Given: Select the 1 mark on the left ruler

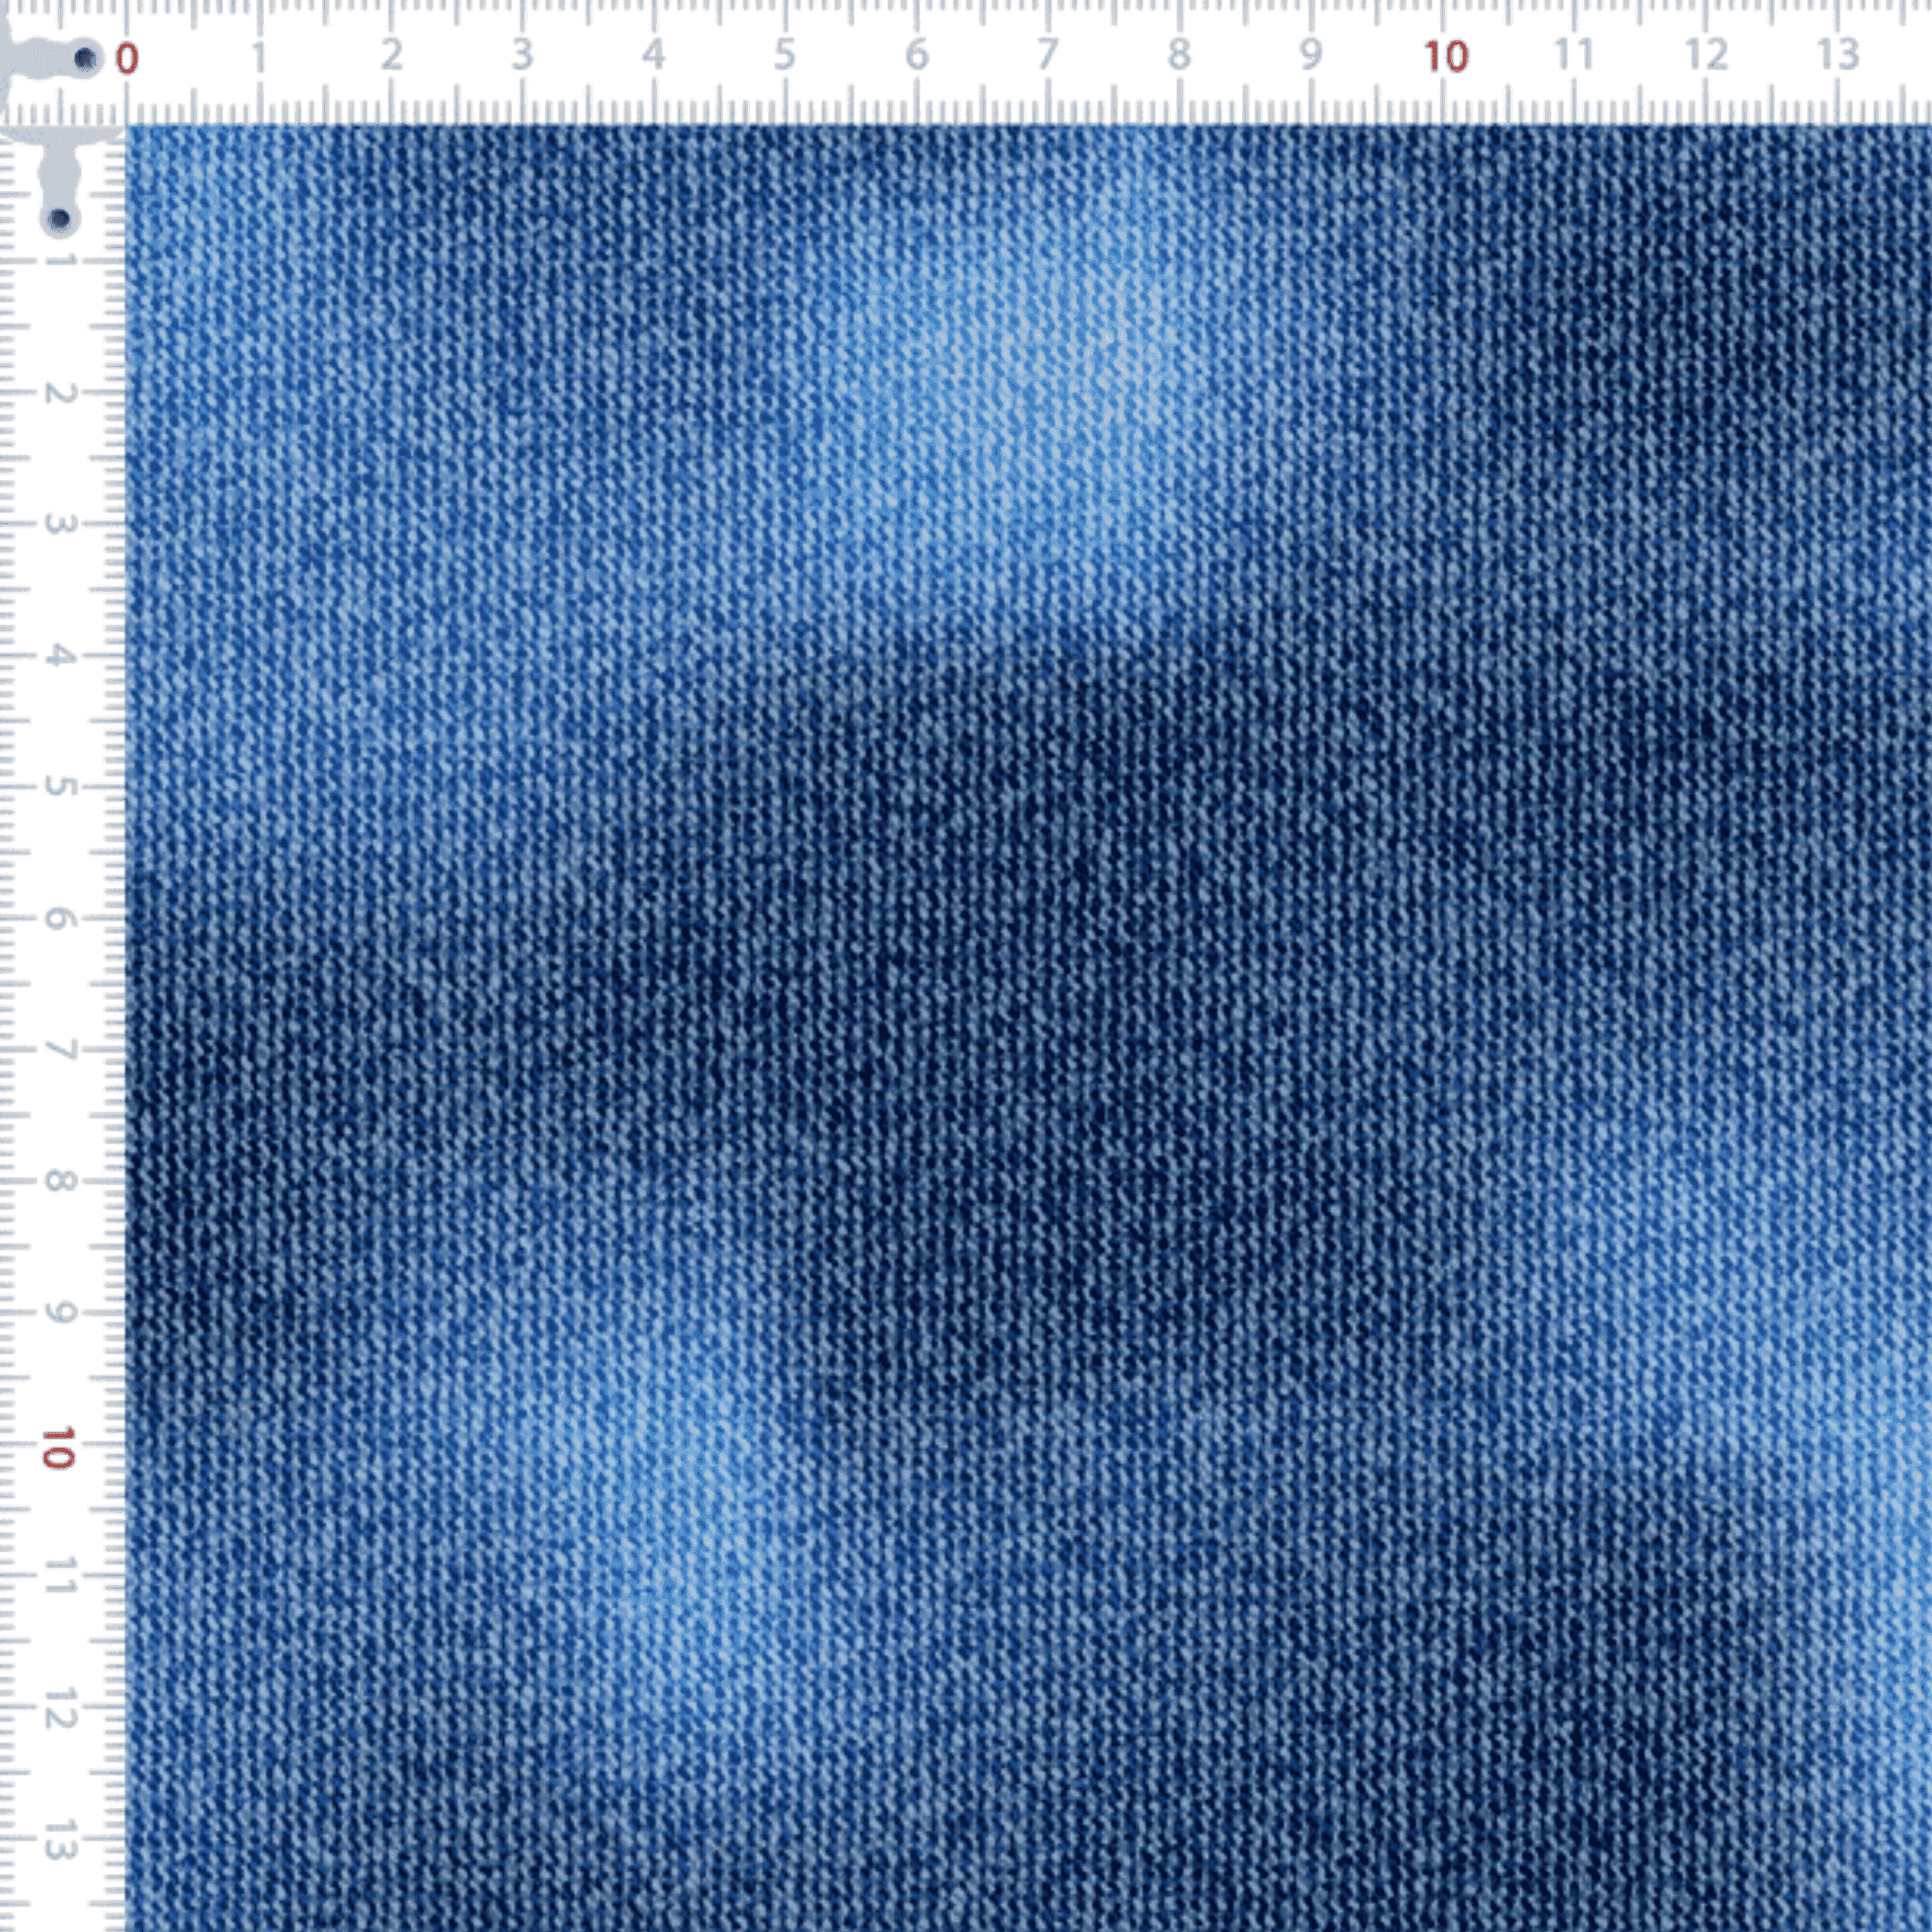Looking at the screenshot, I should pyautogui.click(x=62, y=262).
